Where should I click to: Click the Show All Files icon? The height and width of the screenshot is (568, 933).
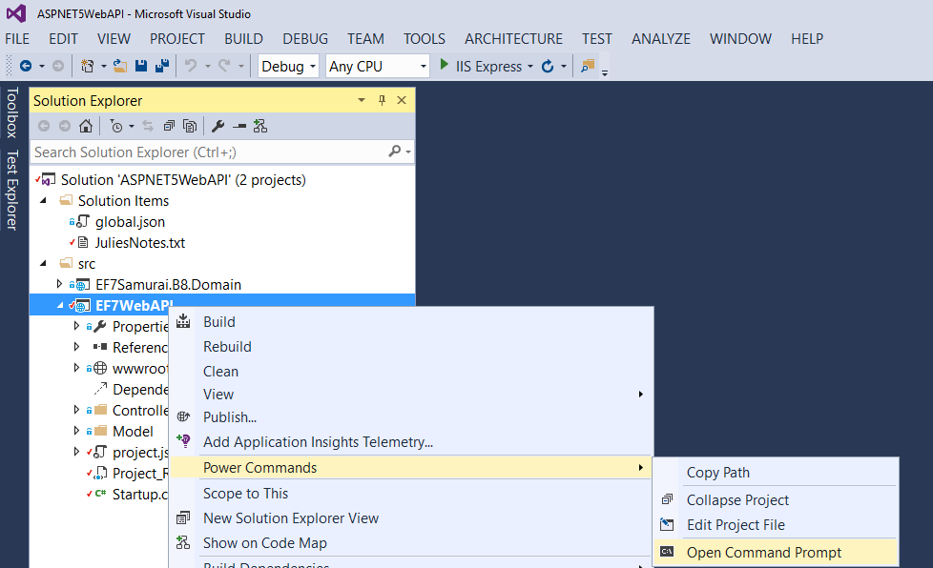tap(190, 126)
